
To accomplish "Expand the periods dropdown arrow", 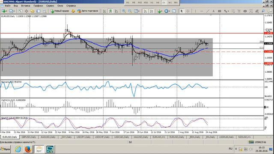I will click(x=169, y=11).
